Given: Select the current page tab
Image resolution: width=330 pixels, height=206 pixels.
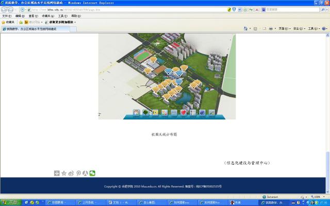Looking at the screenshot, I should pyautogui.click(x=35, y=29).
